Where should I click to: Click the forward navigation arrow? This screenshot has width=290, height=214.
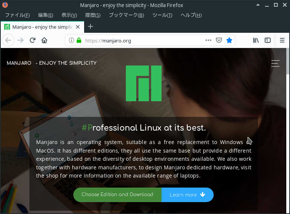coord(20,40)
